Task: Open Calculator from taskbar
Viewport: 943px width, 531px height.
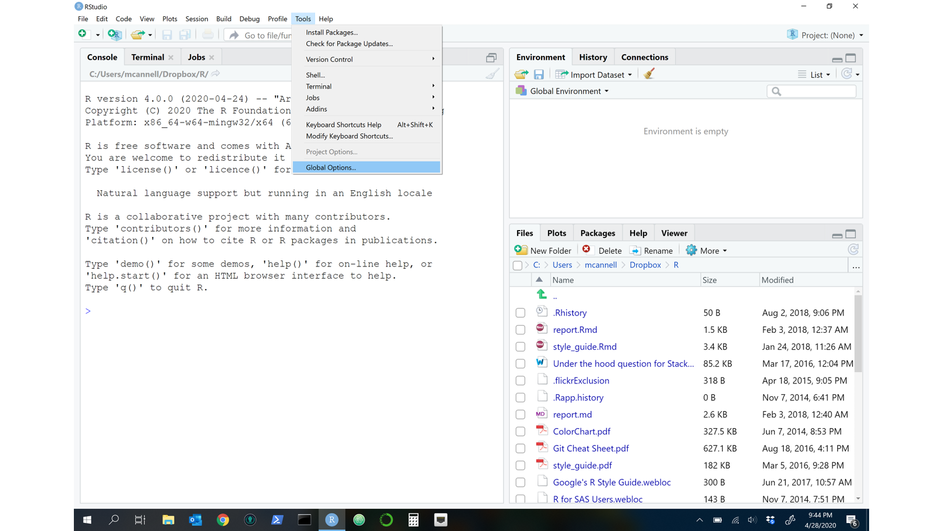Action: coord(413,519)
